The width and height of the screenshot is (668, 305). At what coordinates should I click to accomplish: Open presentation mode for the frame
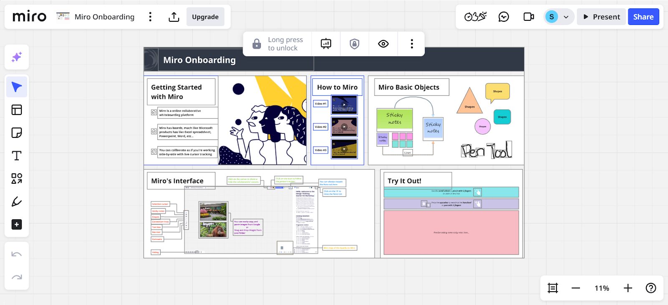pos(326,44)
